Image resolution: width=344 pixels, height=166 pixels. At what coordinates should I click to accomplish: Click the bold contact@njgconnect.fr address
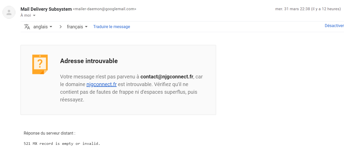point(167,77)
